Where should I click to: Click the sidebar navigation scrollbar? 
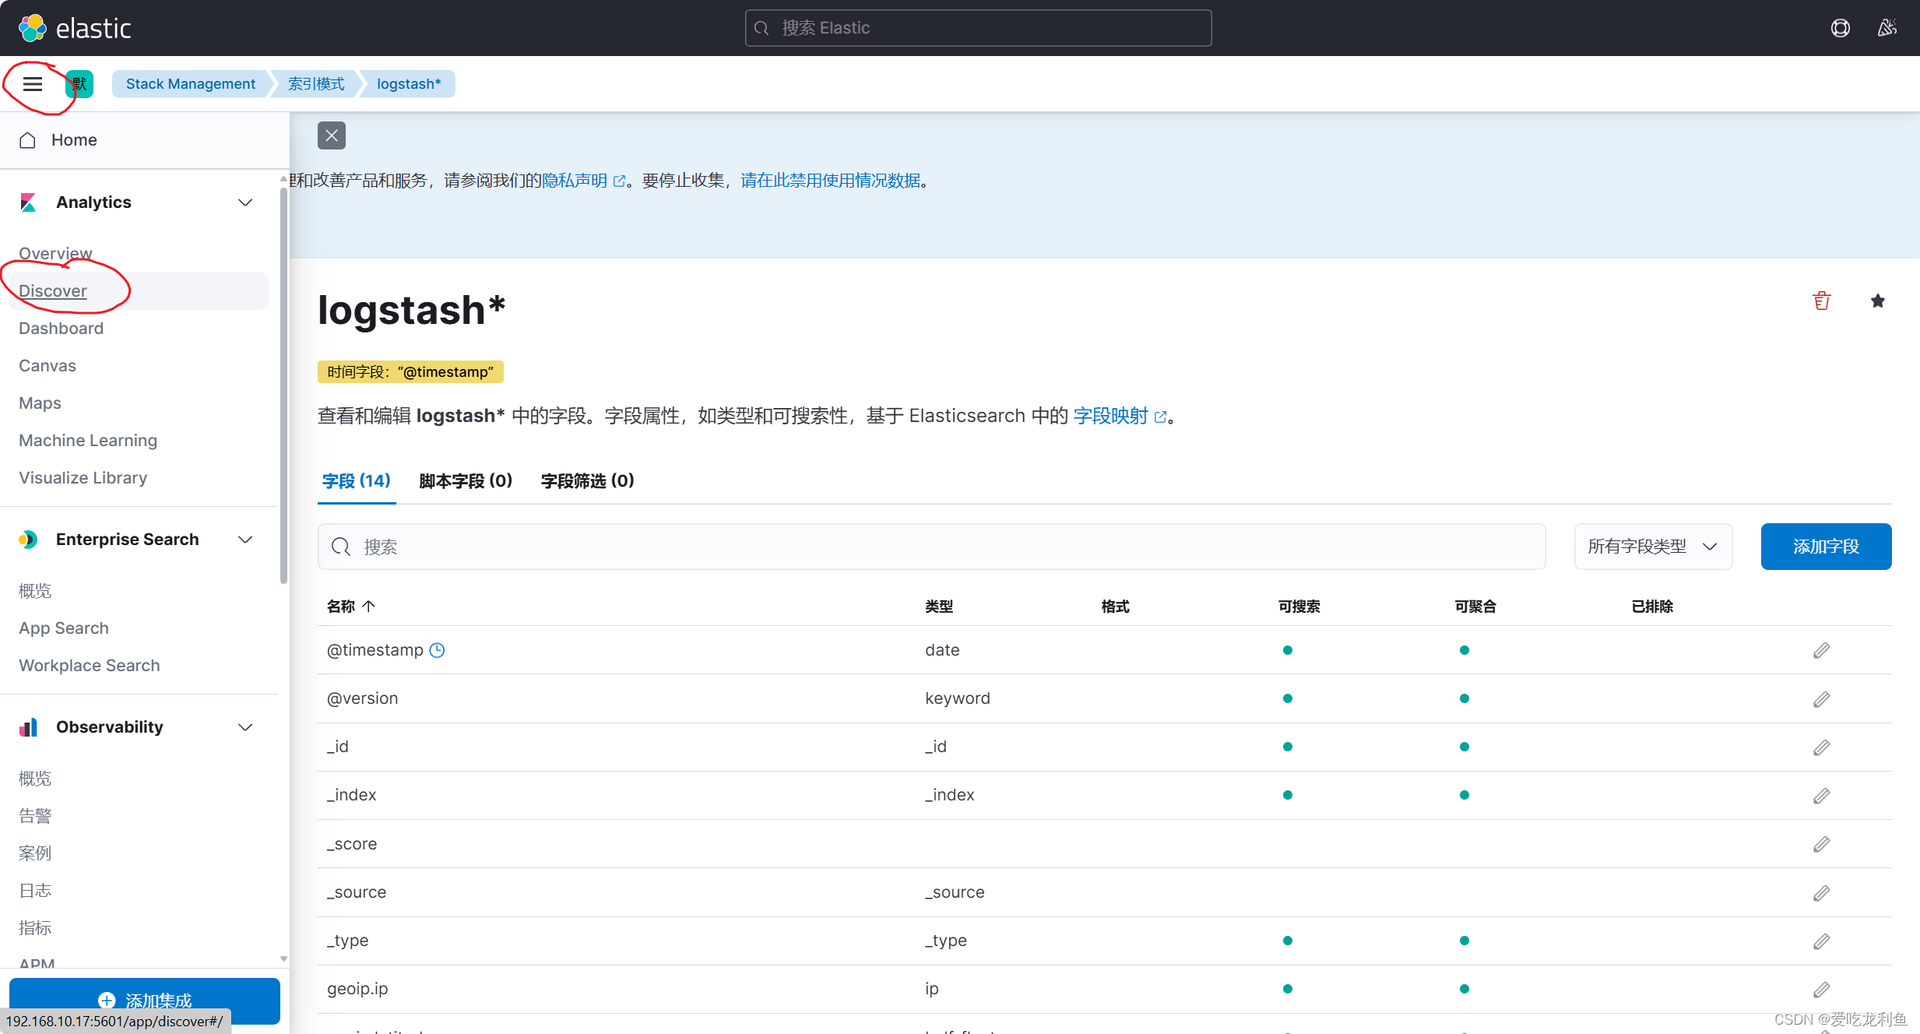click(283, 385)
